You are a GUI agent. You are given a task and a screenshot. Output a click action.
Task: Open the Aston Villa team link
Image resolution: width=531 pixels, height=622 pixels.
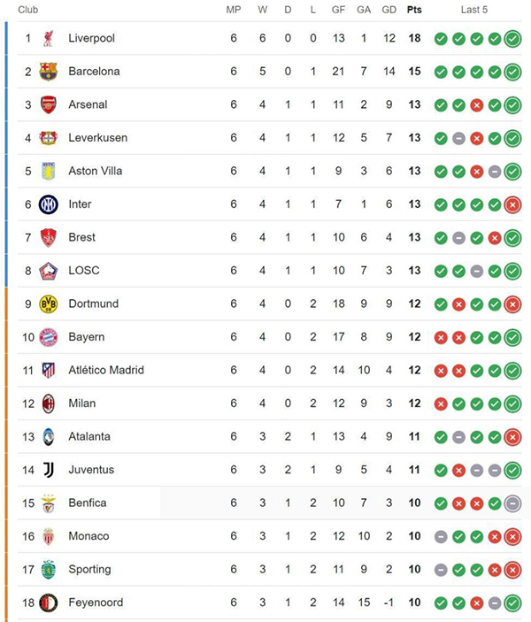96,171
